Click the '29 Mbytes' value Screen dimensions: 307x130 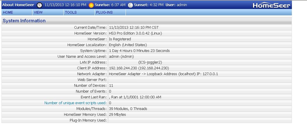[117, 115]
